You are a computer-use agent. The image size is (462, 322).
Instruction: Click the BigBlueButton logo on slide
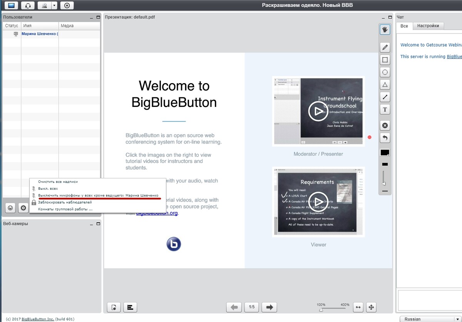click(x=174, y=244)
